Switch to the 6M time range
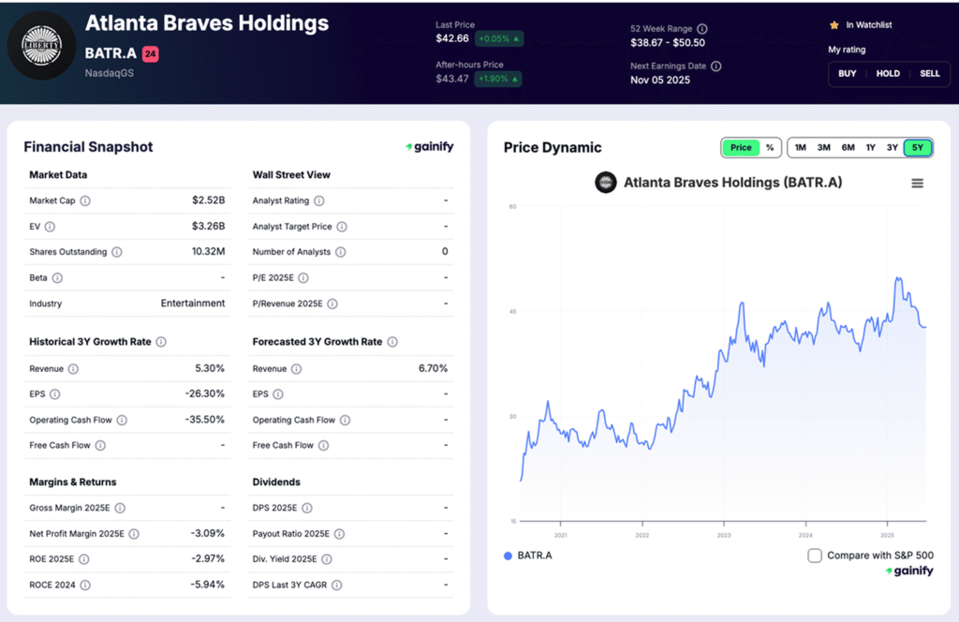Viewport: 959px width, 622px height. (x=848, y=147)
